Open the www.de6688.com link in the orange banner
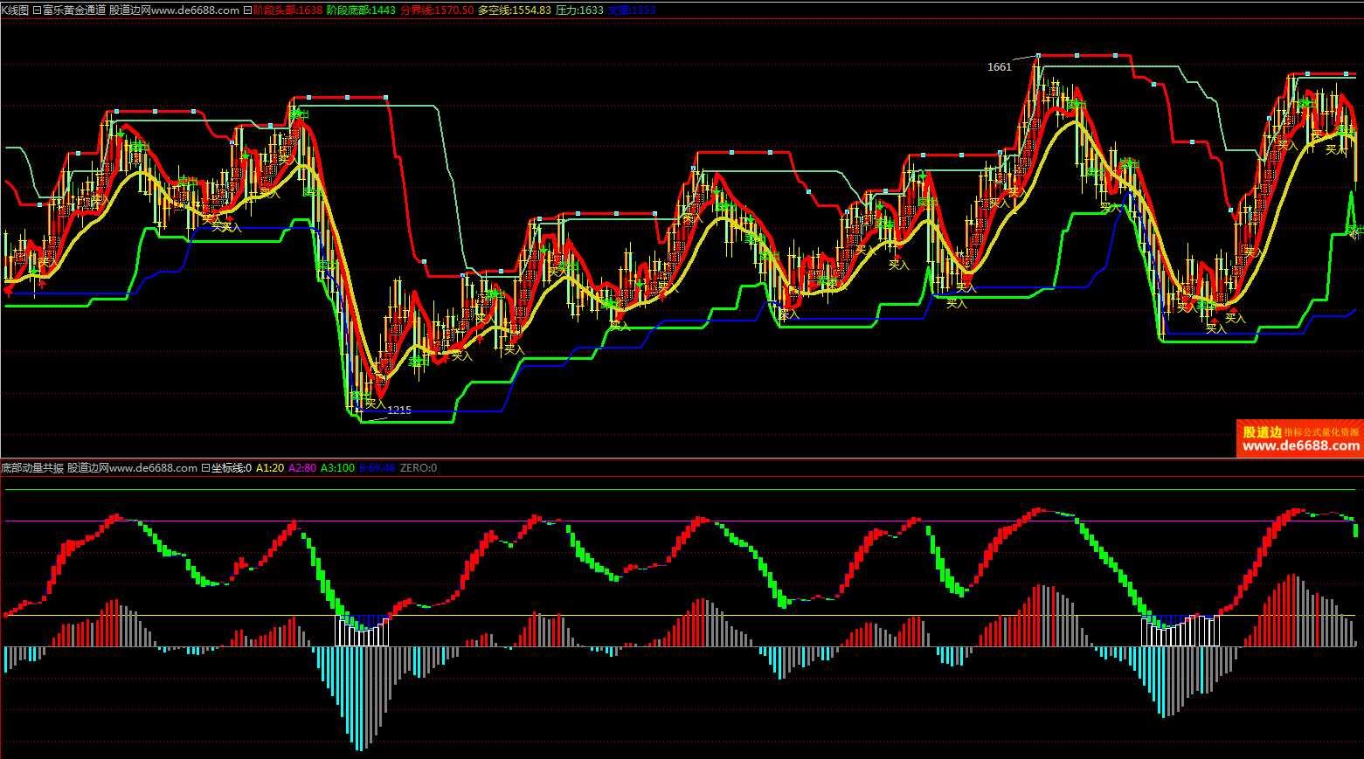The image size is (1364, 759). pyautogui.click(x=1300, y=446)
